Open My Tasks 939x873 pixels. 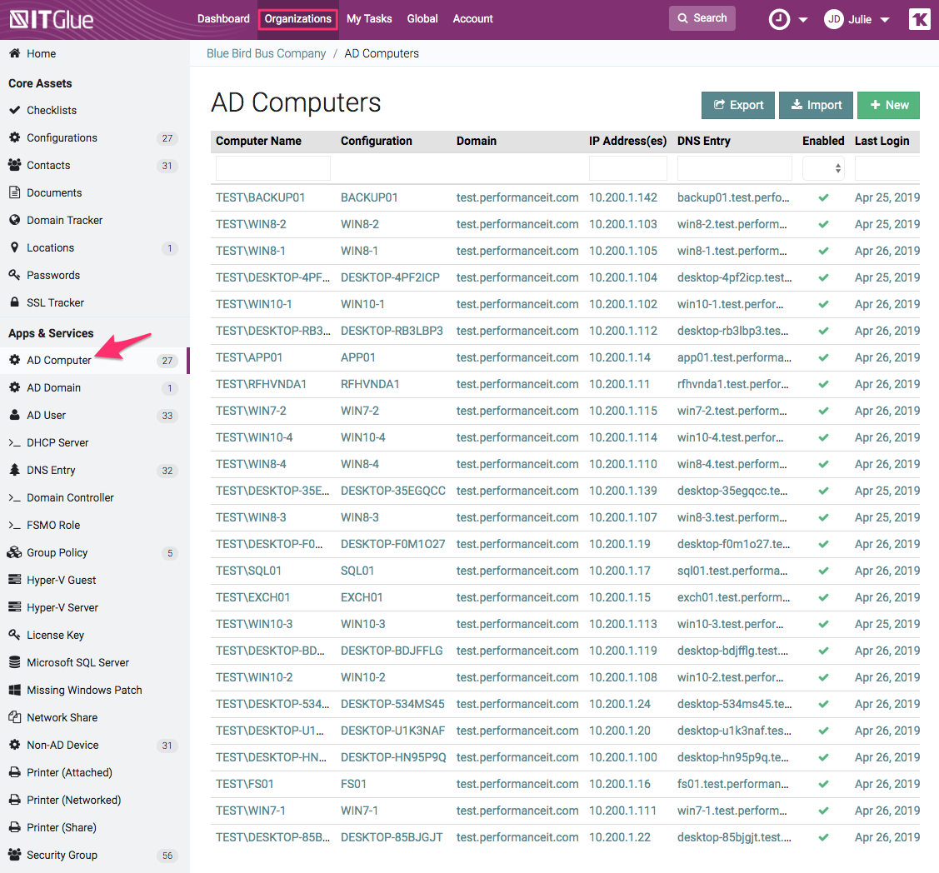coord(369,18)
